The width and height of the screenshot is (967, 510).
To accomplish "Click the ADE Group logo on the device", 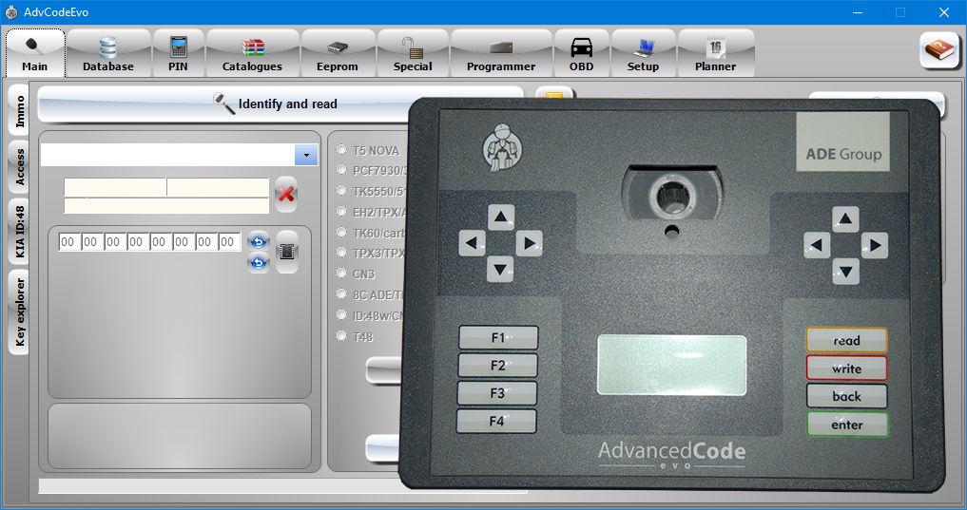I will tap(843, 142).
